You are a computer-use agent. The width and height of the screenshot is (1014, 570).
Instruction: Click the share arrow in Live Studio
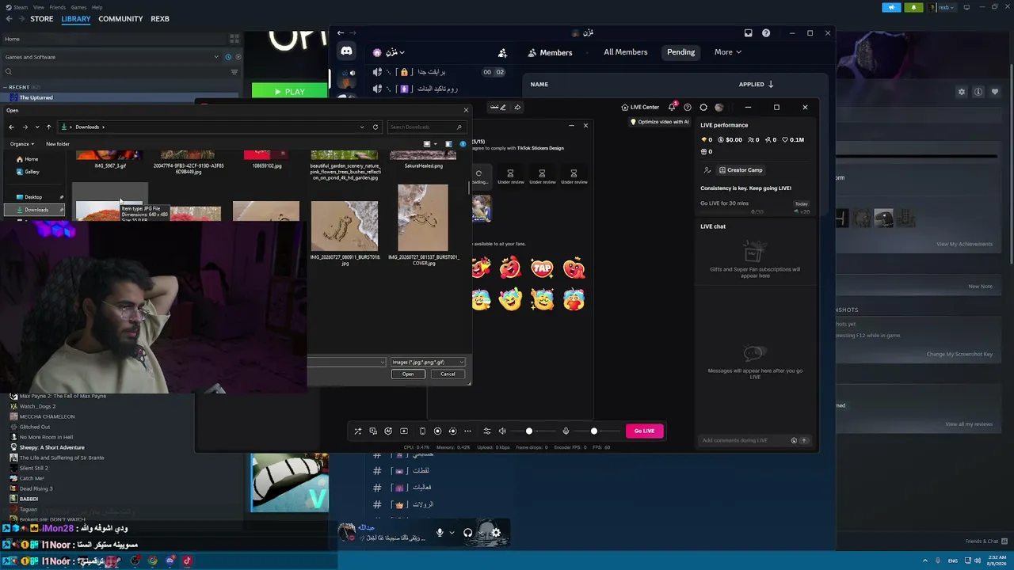point(517,107)
